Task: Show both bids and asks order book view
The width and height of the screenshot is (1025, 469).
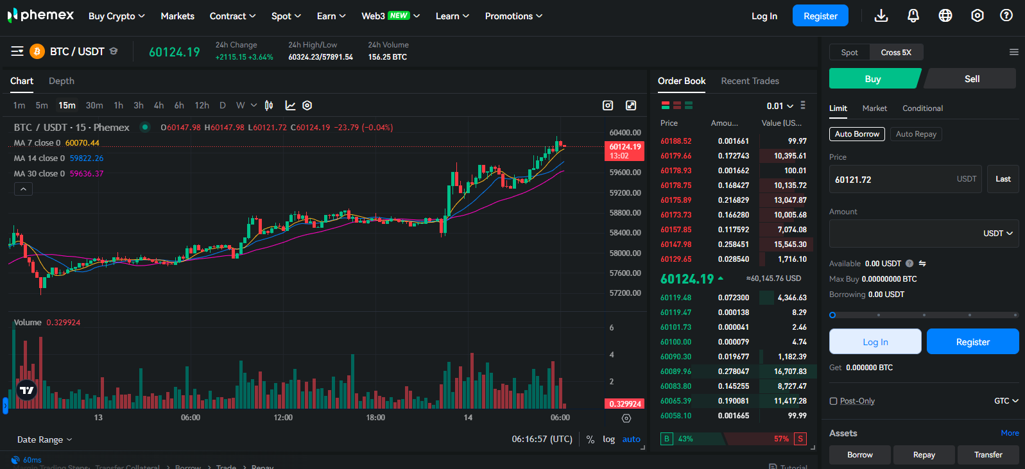Action: click(666, 105)
